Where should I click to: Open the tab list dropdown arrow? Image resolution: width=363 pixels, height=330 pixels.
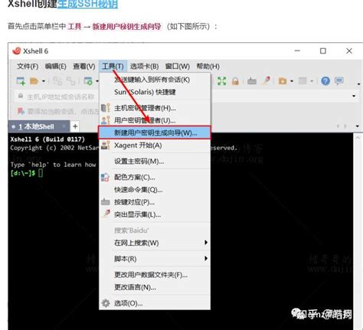tap(357, 126)
